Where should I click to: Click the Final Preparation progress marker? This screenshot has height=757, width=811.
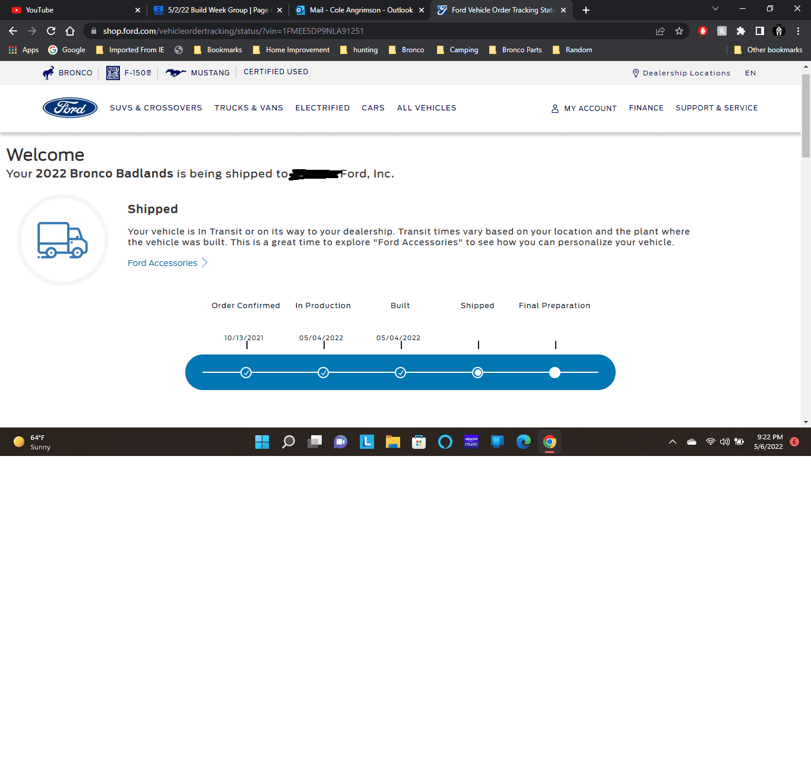[x=555, y=373]
